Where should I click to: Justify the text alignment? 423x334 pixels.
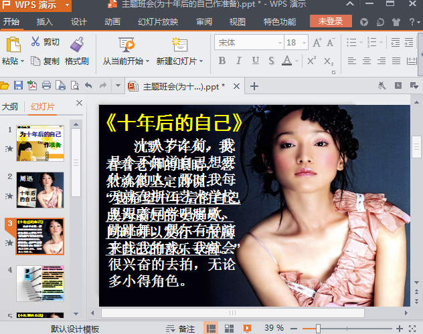[x=396, y=61]
